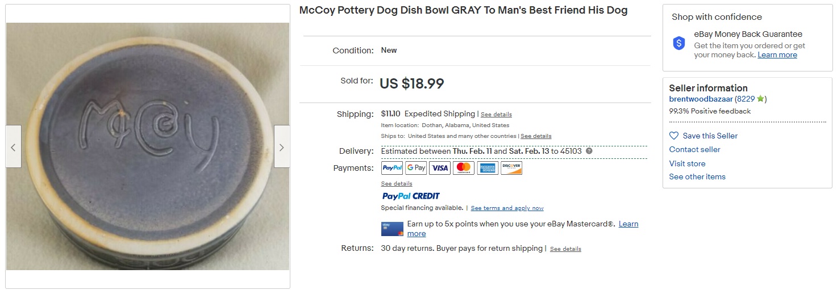Click the PayPal payment icon
Screen dimensions: 837x290
[x=392, y=168]
